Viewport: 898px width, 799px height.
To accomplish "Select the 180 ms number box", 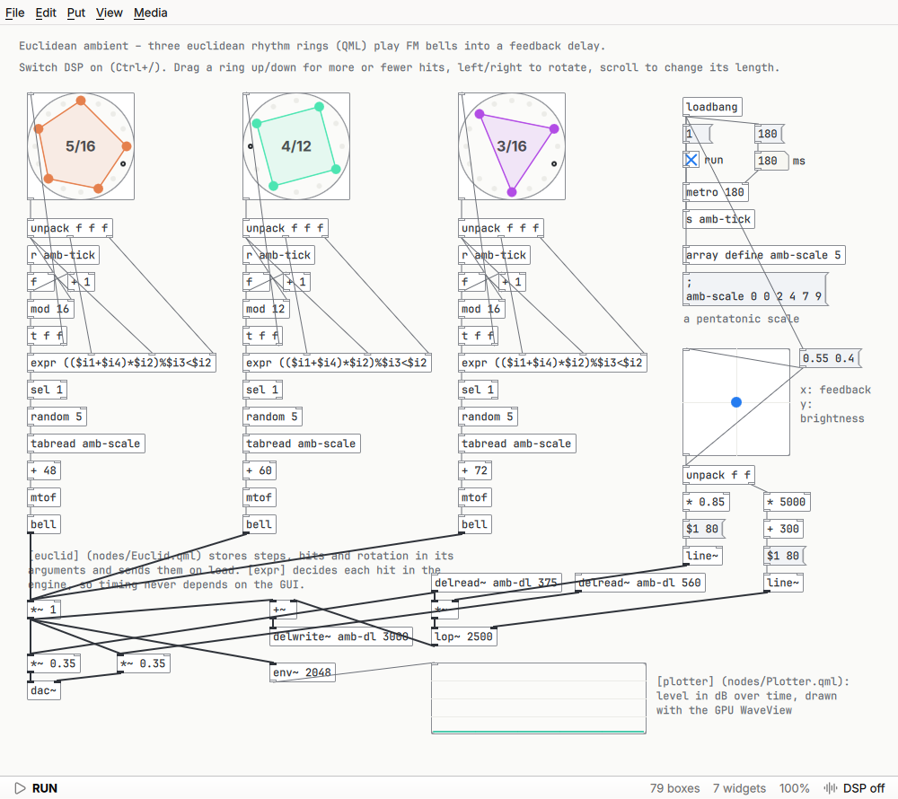I will pos(771,161).
